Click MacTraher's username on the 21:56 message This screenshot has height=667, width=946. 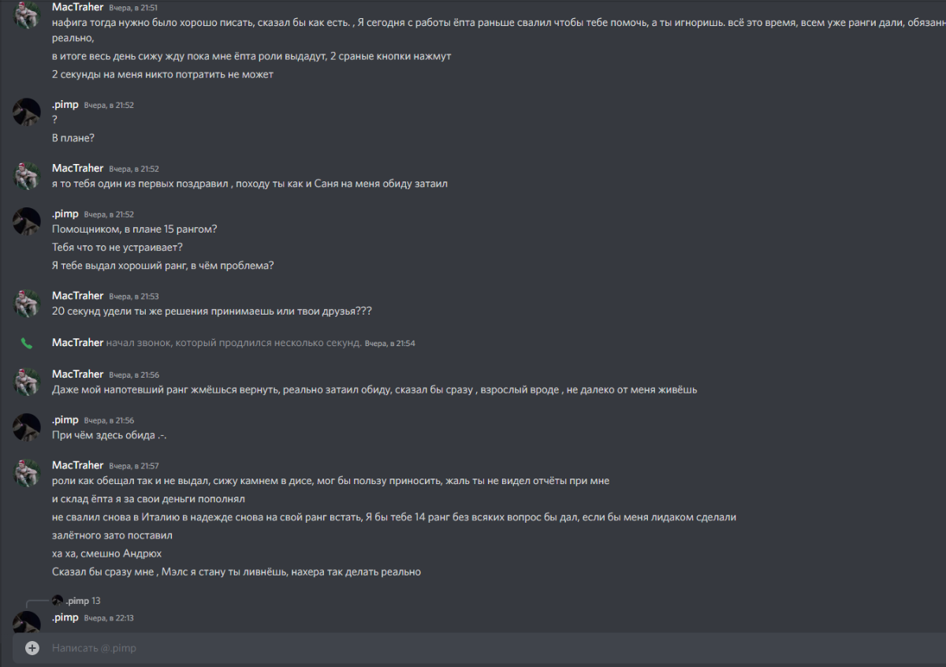tap(77, 374)
